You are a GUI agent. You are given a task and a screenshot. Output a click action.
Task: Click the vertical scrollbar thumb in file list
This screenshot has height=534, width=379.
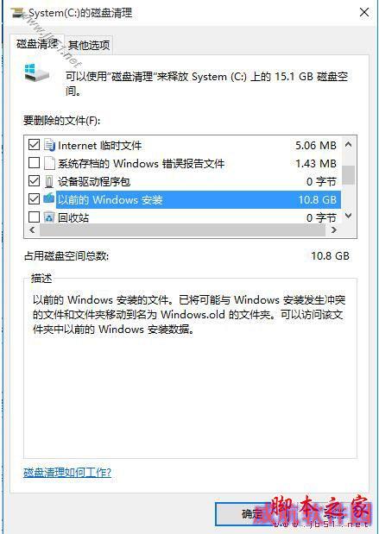tap(348, 175)
